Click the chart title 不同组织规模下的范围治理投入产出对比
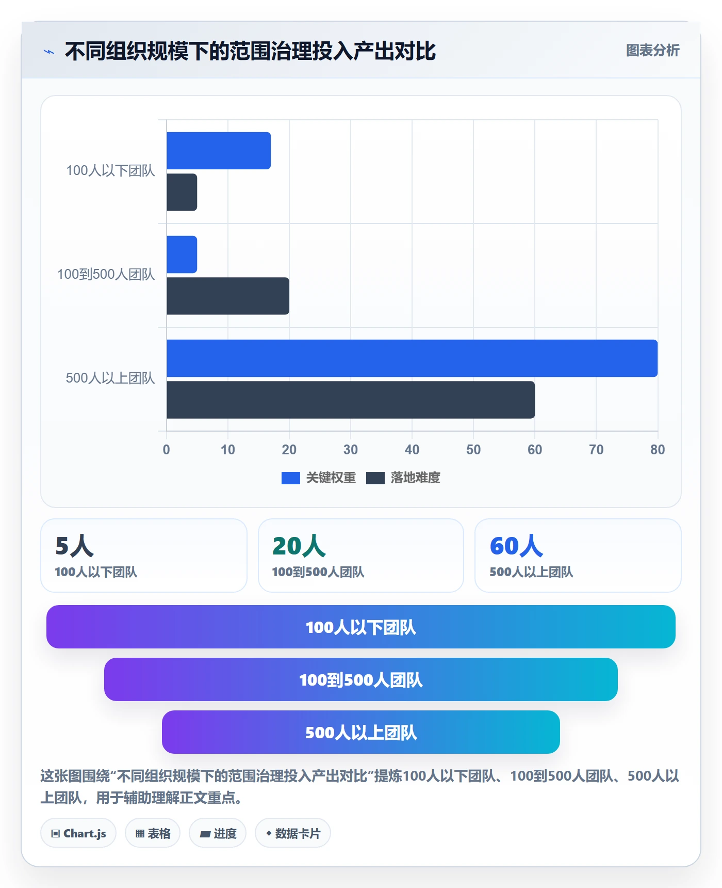Viewport: 722px width, 888px height. tap(250, 51)
